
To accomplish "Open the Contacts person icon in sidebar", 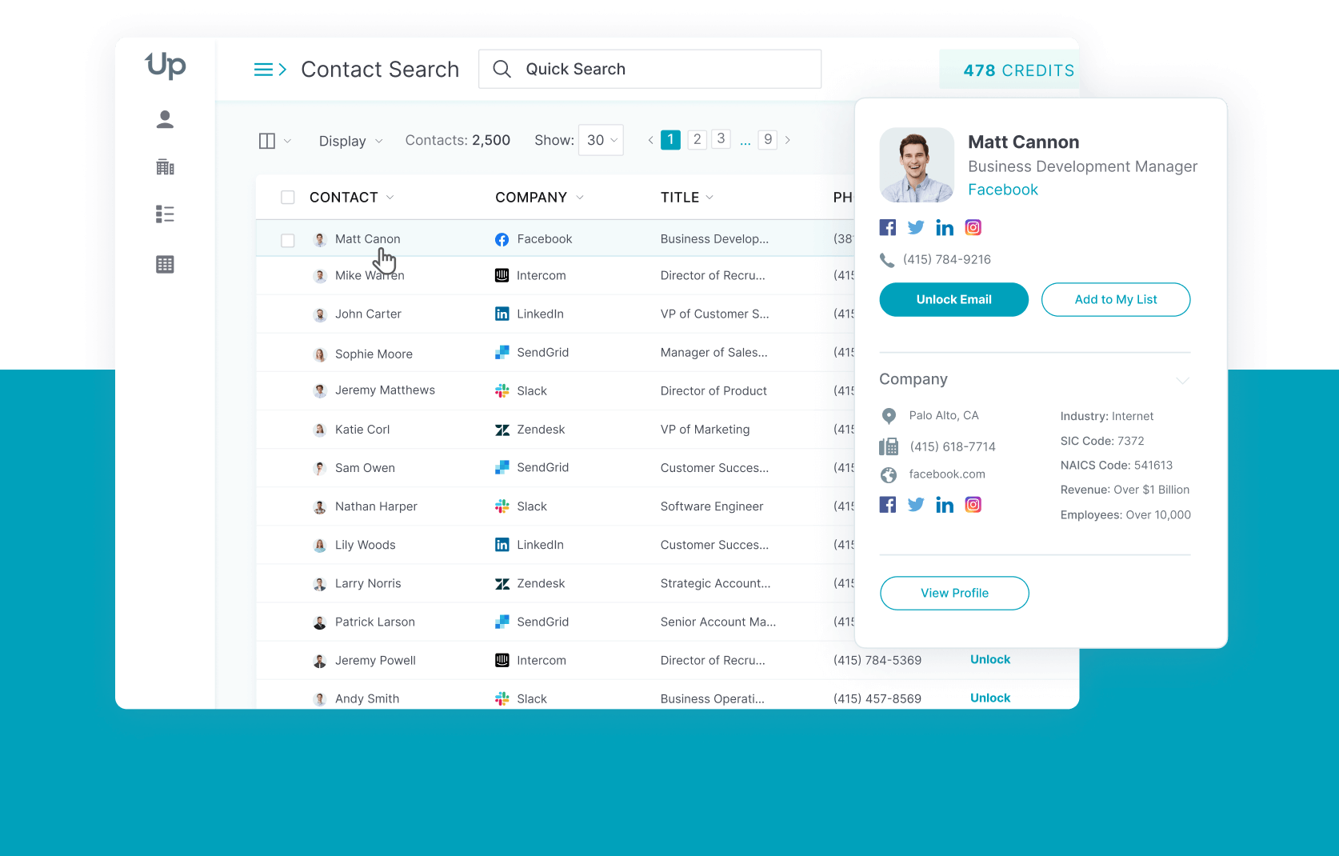I will pos(165,119).
